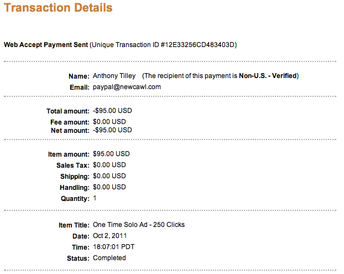Click the Non-U.S. - Verified status text

[x=268, y=76]
